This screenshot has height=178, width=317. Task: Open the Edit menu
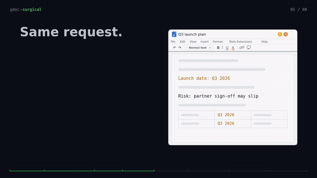pyautogui.click(x=183, y=42)
